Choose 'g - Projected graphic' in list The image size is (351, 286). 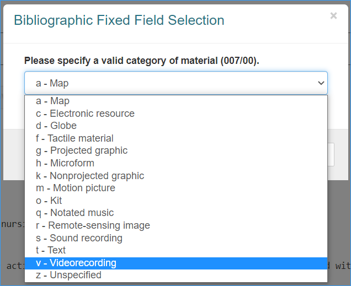(x=176, y=150)
